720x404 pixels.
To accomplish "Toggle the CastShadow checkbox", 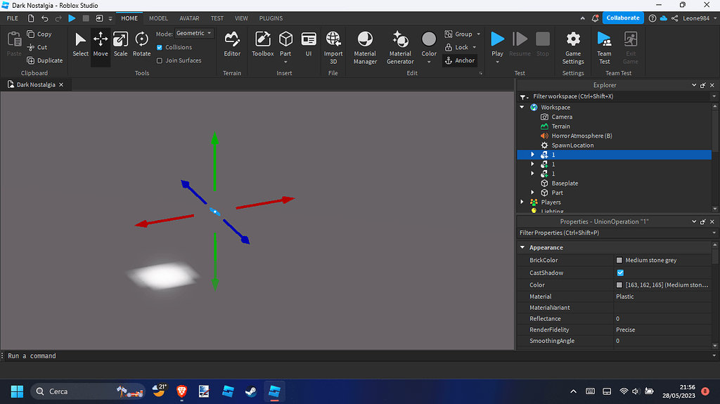I will [x=620, y=273].
